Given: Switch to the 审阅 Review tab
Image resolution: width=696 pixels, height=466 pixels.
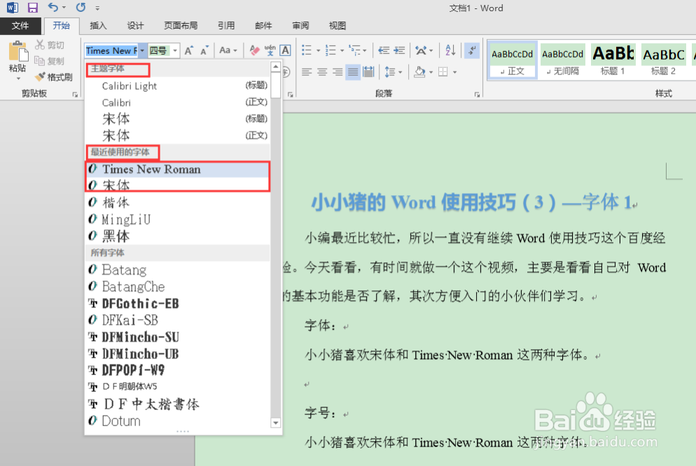Looking at the screenshot, I should (x=300, y=26).
